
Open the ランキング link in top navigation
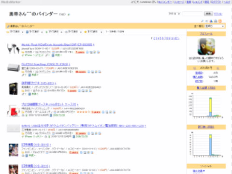point(198,2)
